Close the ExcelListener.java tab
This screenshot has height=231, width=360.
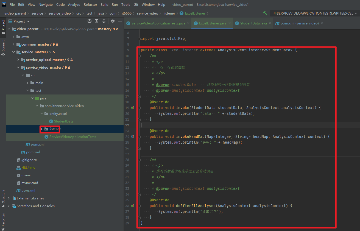pyautogui.click(x=230, y=23)
